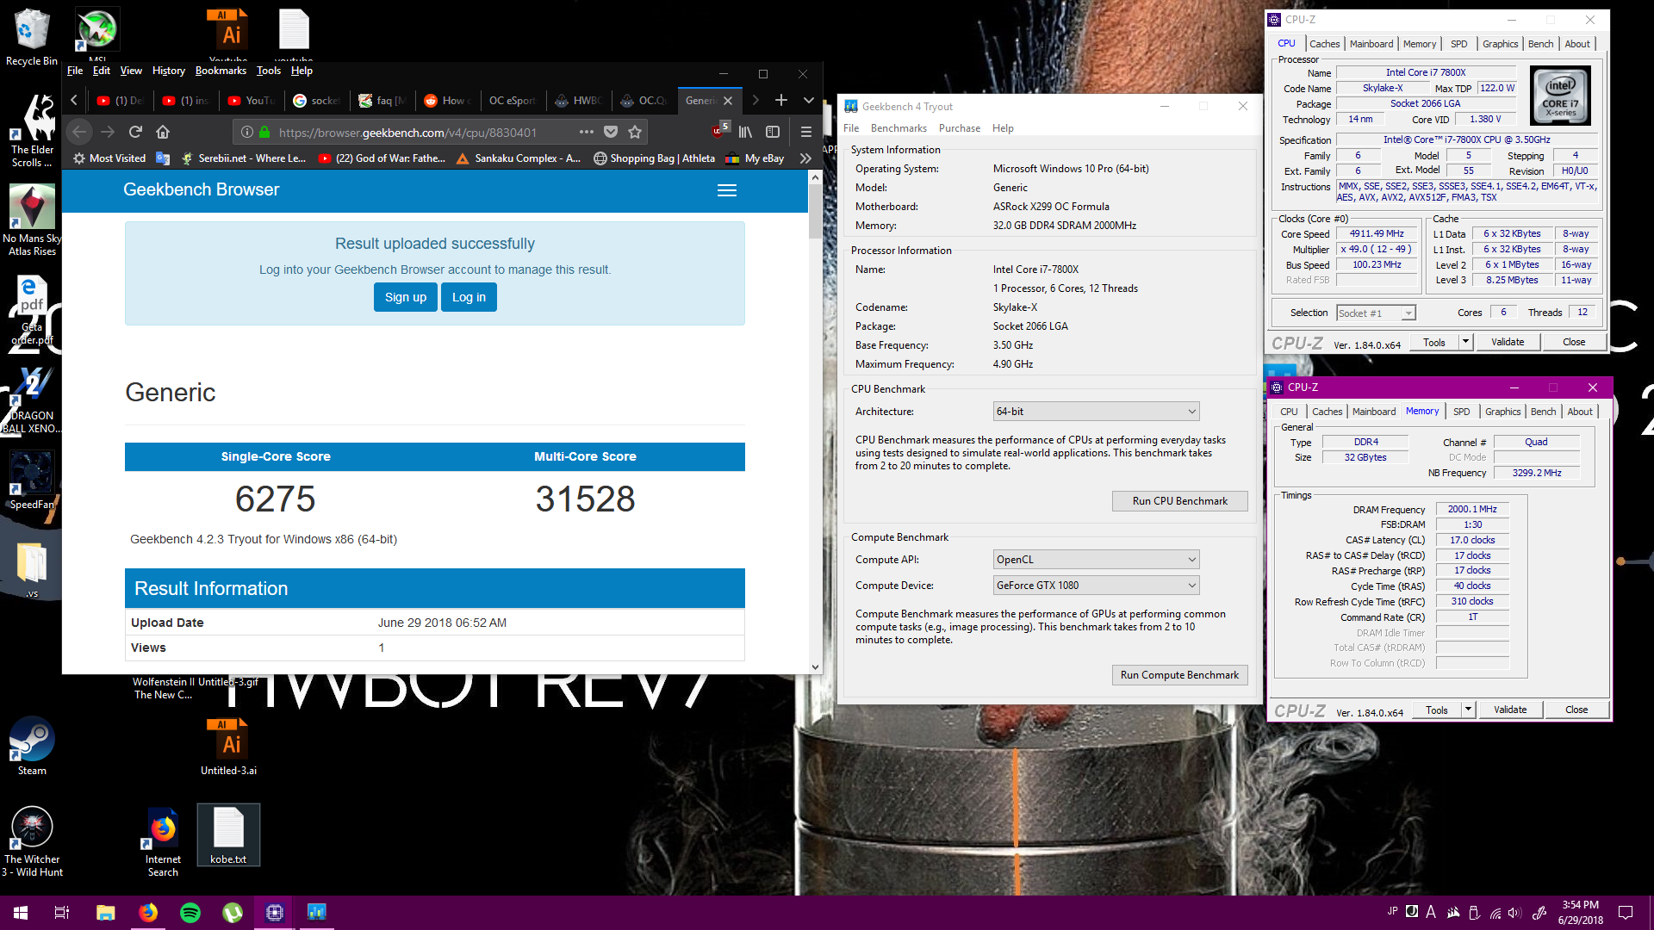Select the kobe.txt desktop file

(x=228, y=835)
